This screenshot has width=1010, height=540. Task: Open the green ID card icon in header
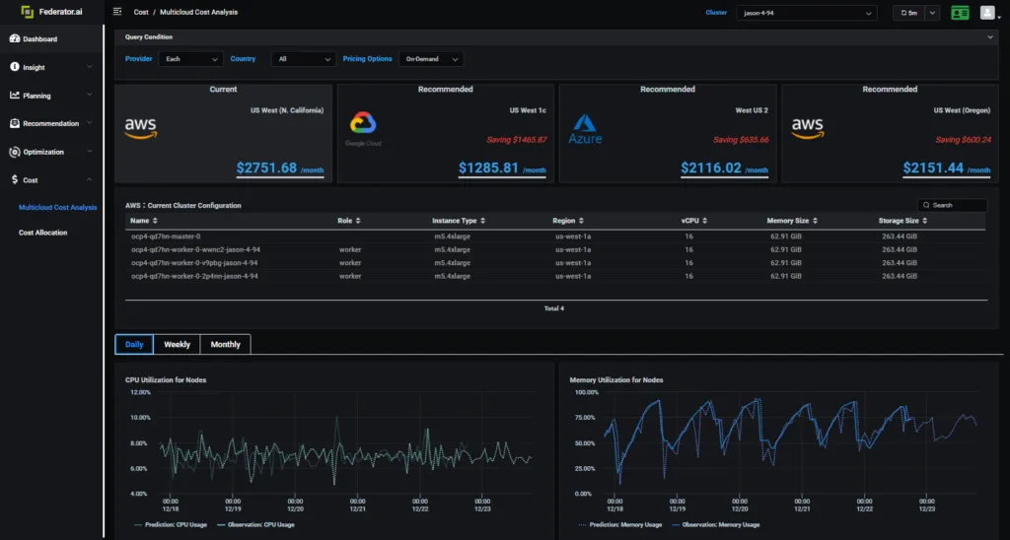pos(960,13)
